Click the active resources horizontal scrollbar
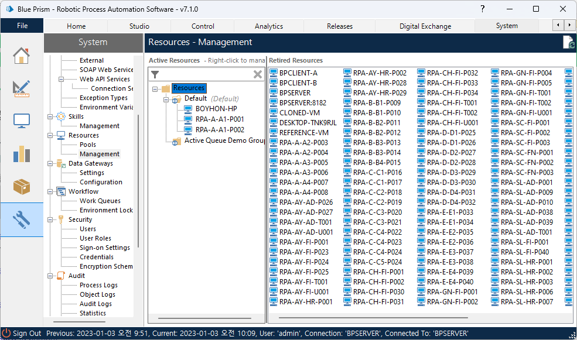The image size is (577, 340). point(204,318)
